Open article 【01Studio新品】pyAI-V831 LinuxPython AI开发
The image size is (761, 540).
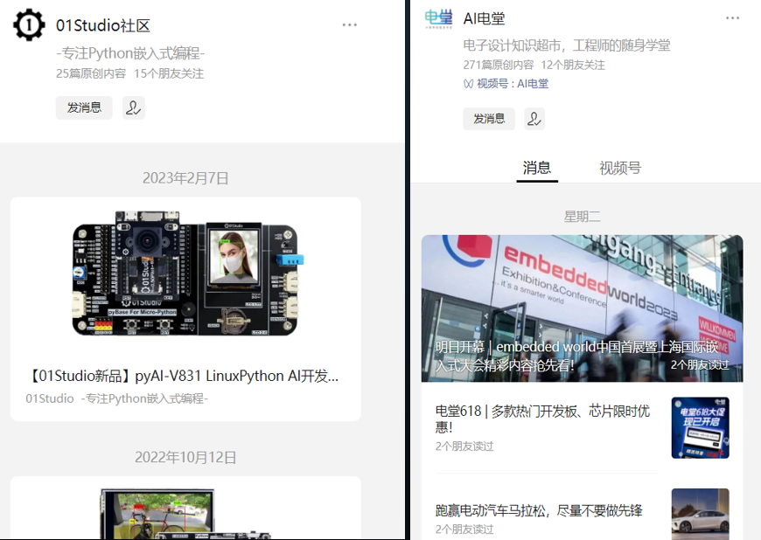[184, 376]
